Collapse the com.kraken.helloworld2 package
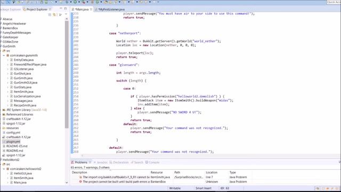341x192 pixels. pos(4,169)
